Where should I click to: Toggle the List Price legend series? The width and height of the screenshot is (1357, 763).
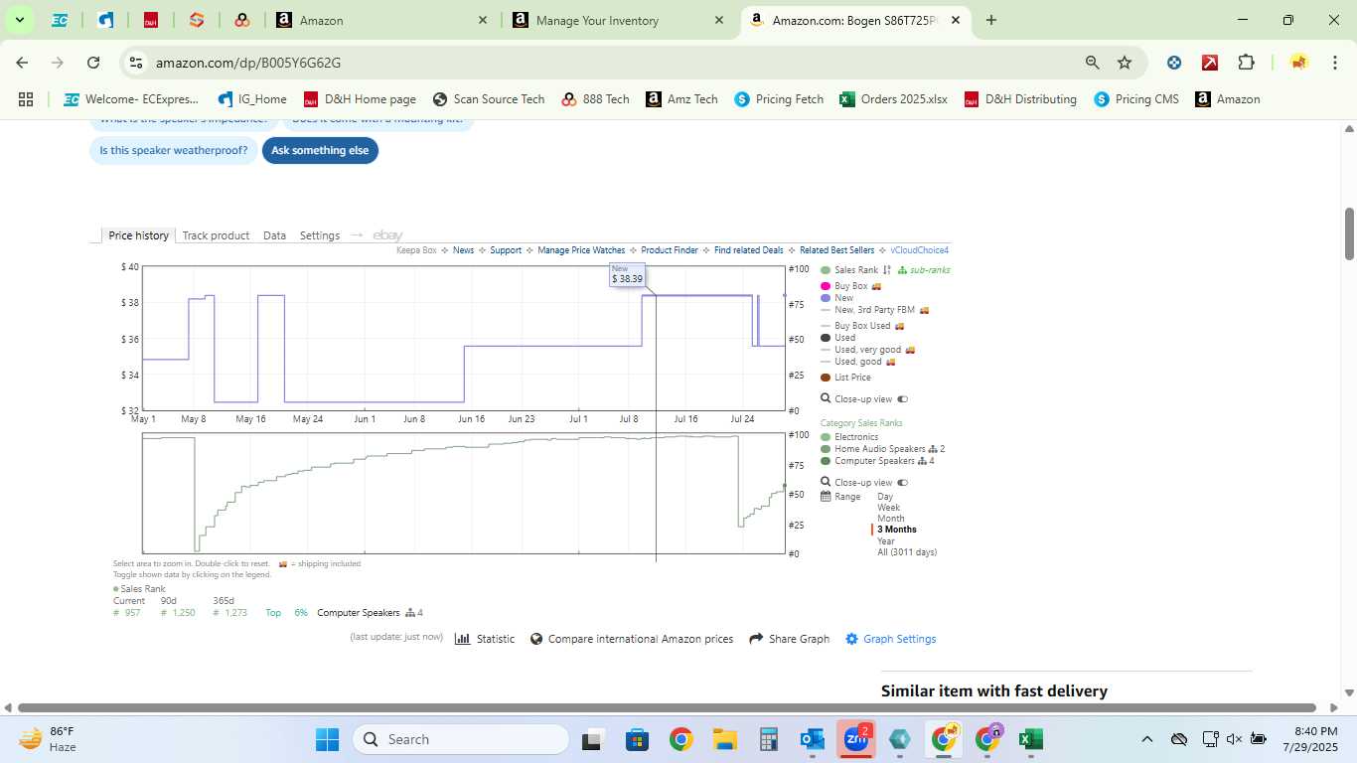(x=846, y=378)
